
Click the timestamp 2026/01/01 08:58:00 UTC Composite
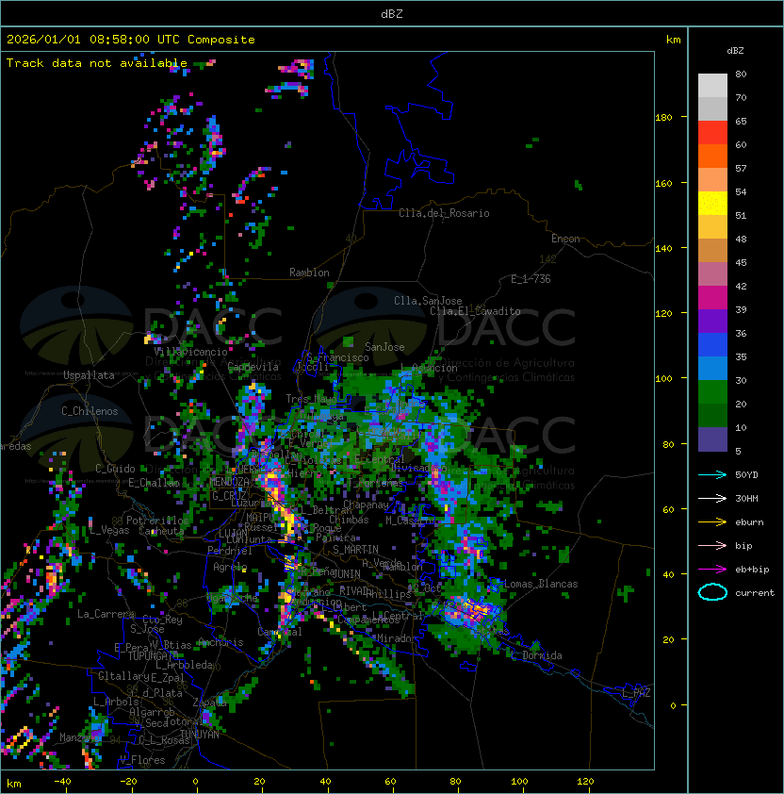[131, 40]
